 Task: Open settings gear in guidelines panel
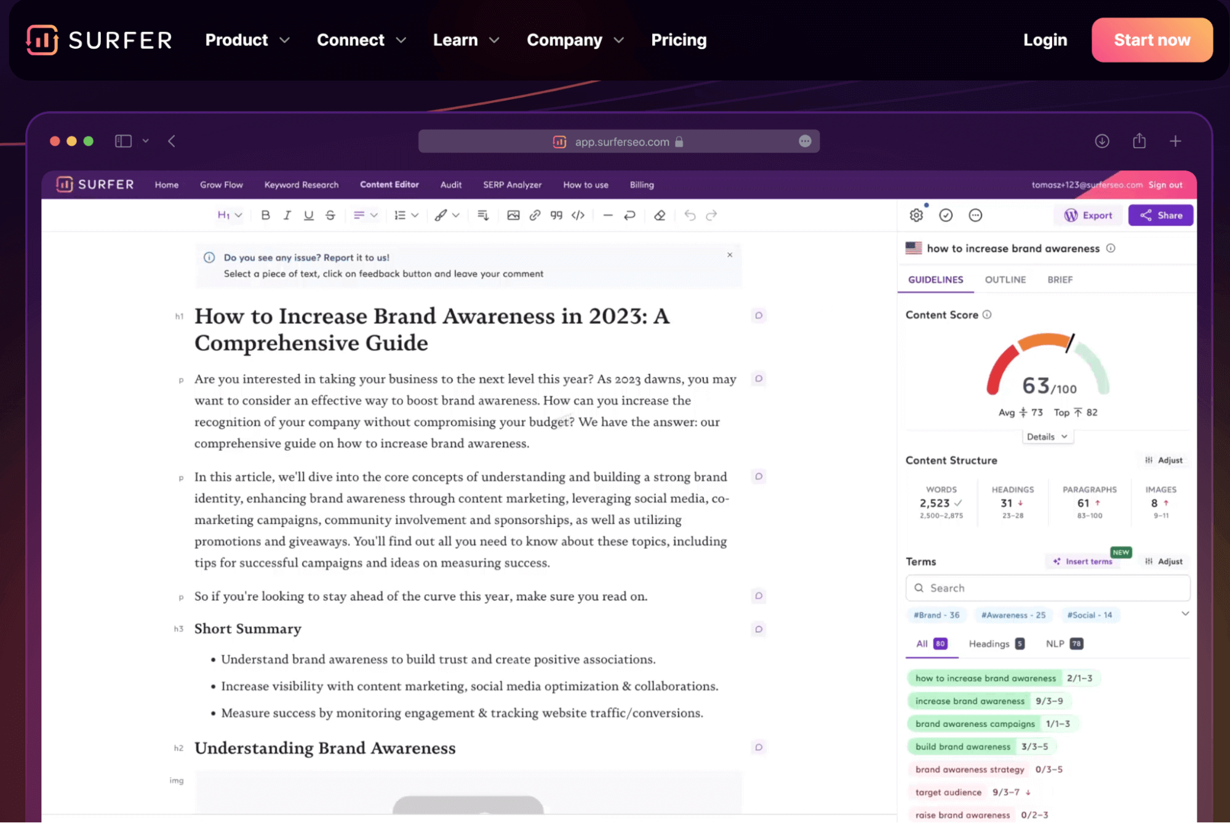point(916,215)
